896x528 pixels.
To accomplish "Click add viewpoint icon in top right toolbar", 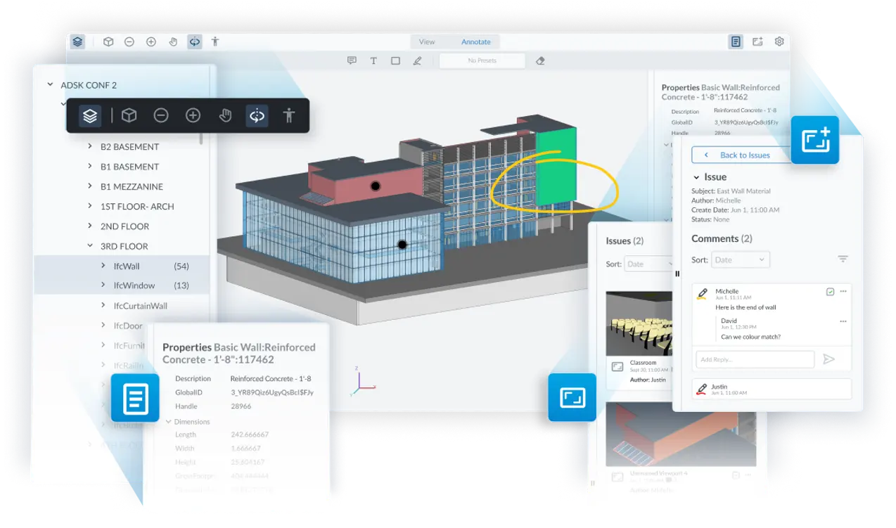I will click(757, 41).
